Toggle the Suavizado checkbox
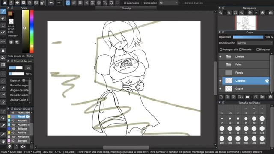This screenshot has height=154, width=274. coord(125,3)
